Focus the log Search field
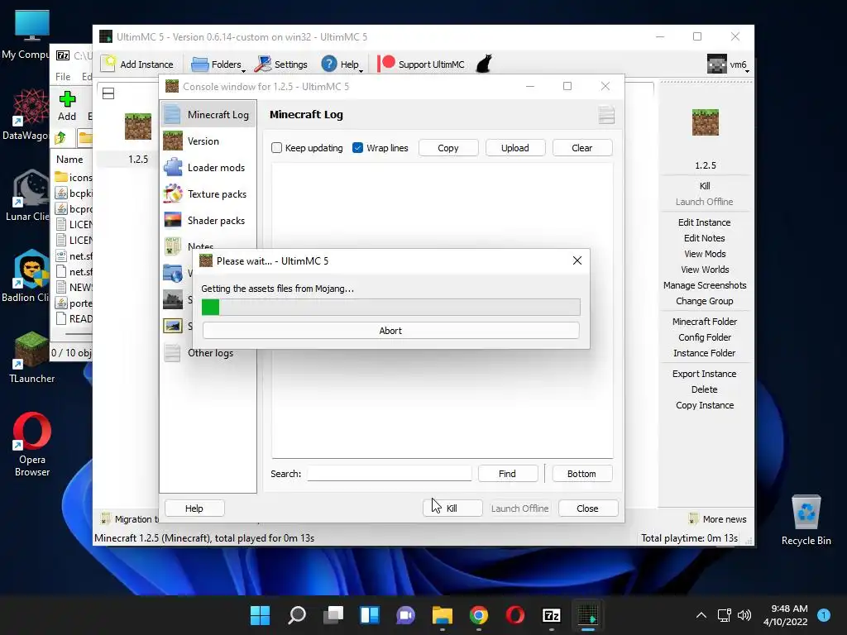Image resolution: width=847 pixels, height=635 pixels. 390,474
